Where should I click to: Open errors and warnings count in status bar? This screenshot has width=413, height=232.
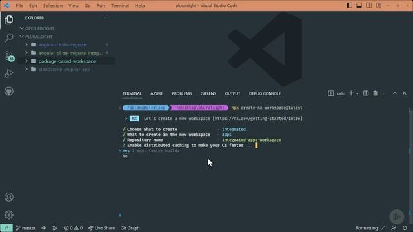tap(73, 228)
